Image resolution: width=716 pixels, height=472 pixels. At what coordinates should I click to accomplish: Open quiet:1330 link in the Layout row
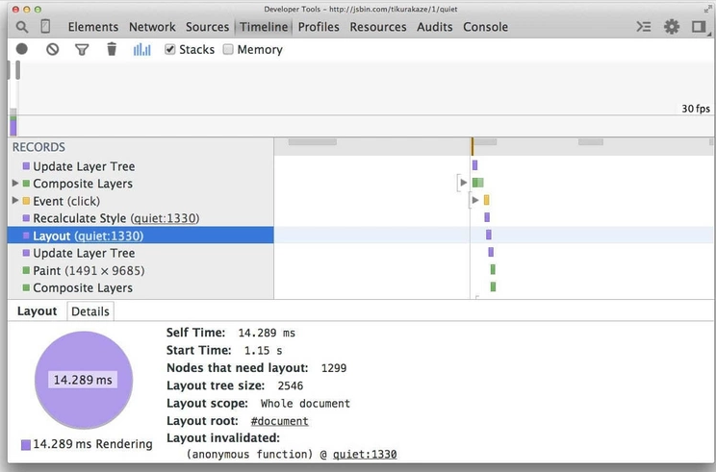(109, 236)
